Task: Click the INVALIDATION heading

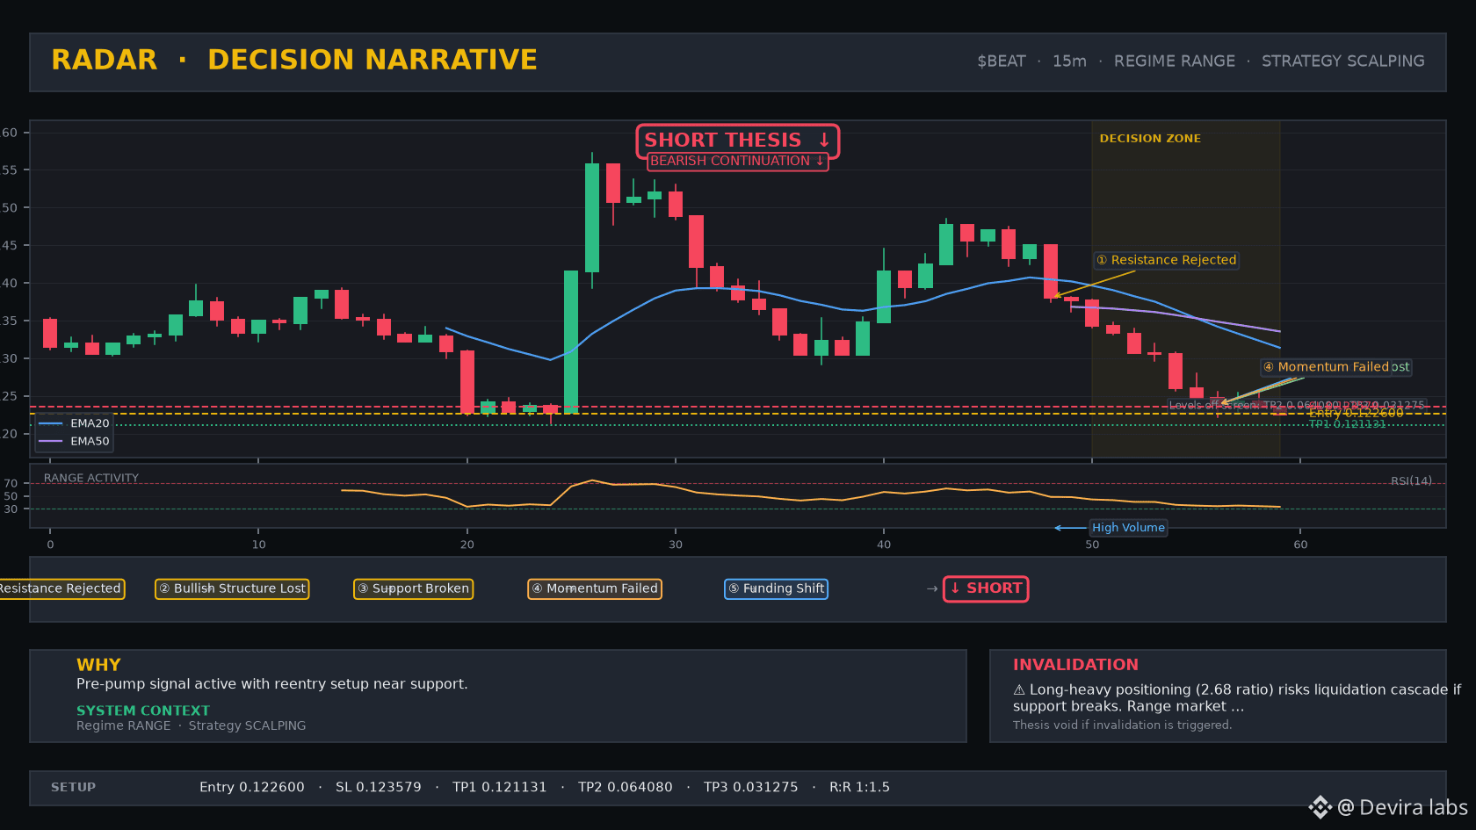Action: click(x=1075, y=665)
